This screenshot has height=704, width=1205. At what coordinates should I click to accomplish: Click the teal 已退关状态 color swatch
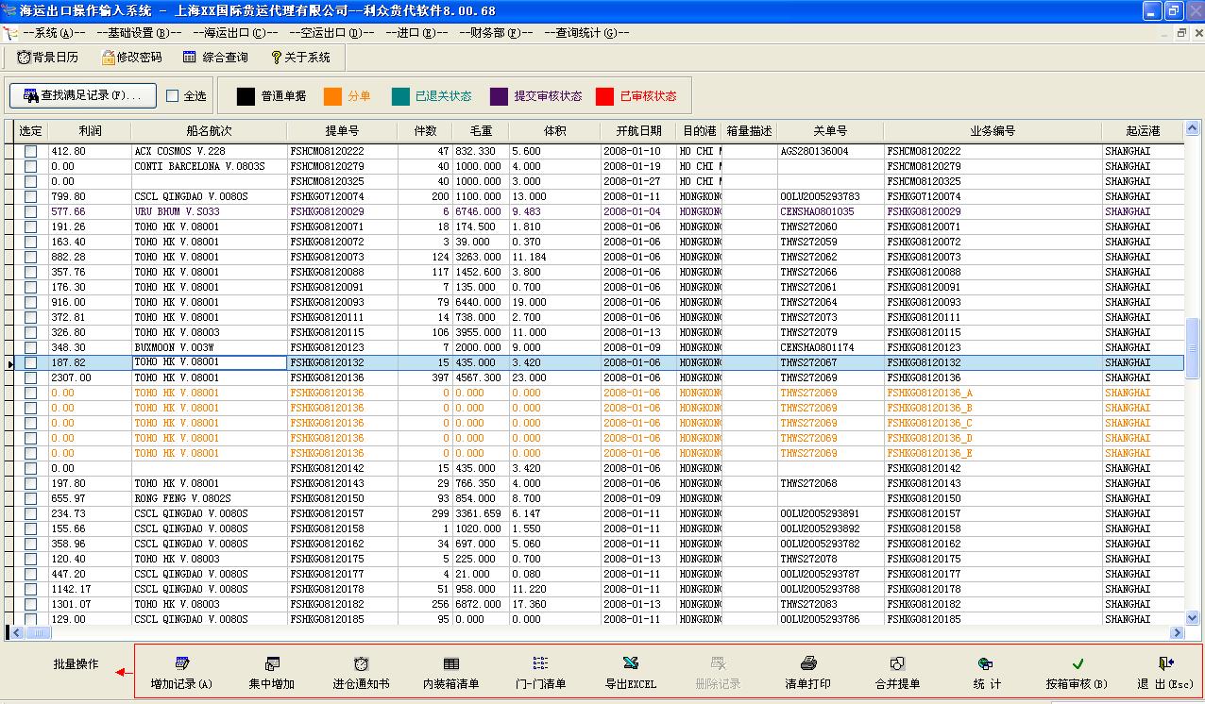400,96
